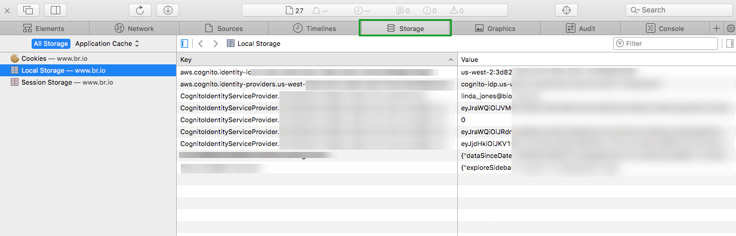736x236 pixels.
Task: Select the All Storage scope button
Action: [51, 44]
